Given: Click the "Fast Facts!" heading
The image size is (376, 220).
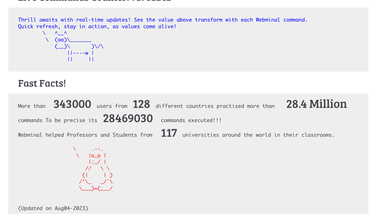Looking at the screenshot, I should tap(42, 83).
